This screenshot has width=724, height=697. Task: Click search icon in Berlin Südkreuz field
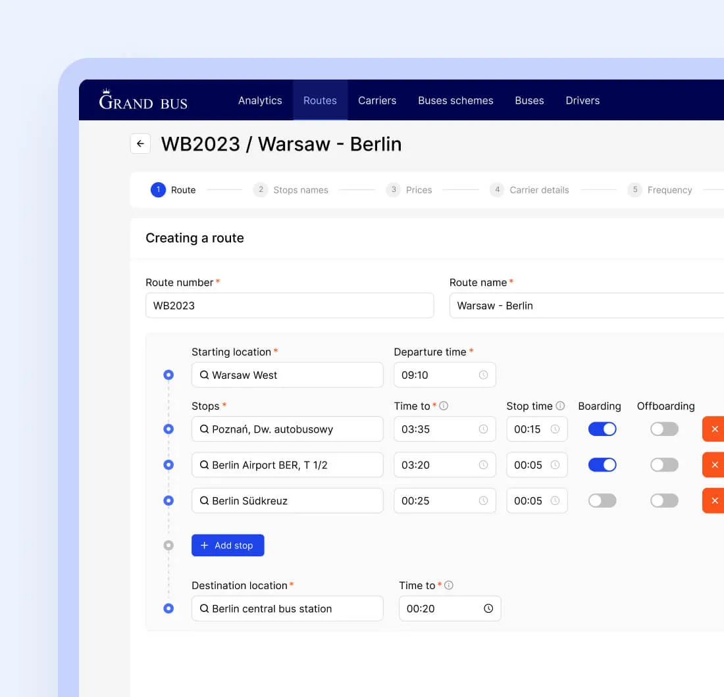[x=204, y=500]
